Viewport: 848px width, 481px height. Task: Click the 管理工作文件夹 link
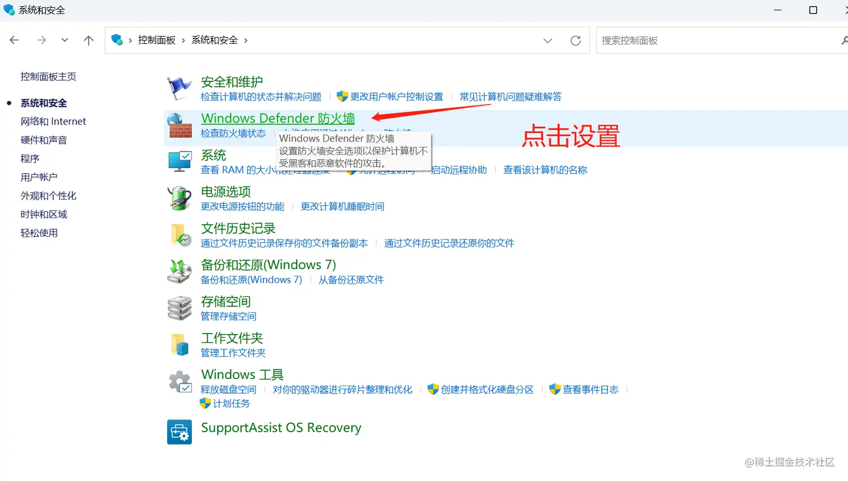(x=233, y=353)
